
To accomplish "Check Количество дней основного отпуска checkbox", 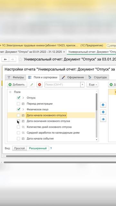I will pyautogui.click(x=18, y=127).
